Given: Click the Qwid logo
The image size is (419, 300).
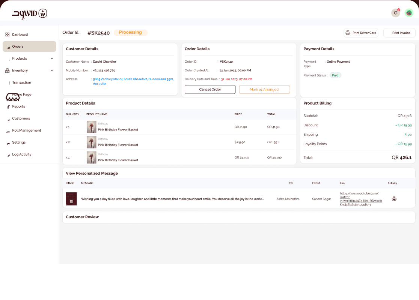Looking at the screenshot, I should (x=29, y=13).
